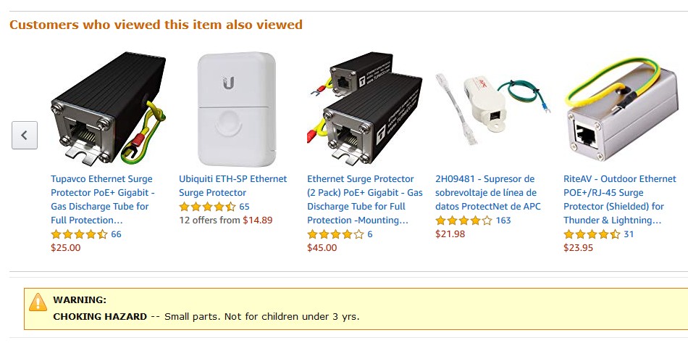Click the $45.00 price of 2 Pack
Viewport: 688px width, 343px height.
pyautogui.click(x=322, y=248)
